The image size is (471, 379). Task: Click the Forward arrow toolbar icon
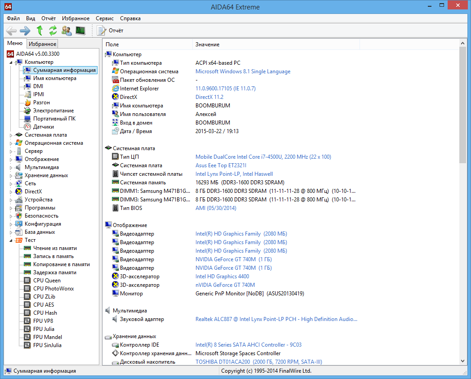pyautogui.click(x=25, y=31)
